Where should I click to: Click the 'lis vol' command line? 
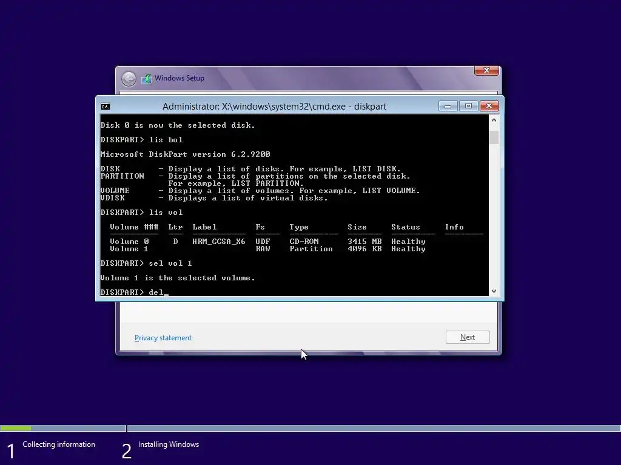tap(141, 213)
